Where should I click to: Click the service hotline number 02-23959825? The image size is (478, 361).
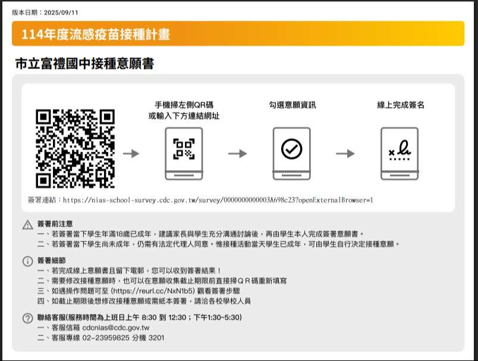(x=110, y=338)
